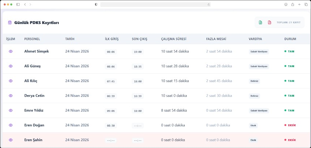Open eye icon for Ali Güneş row
Screen dimensions: 311x148
point(11,66)
